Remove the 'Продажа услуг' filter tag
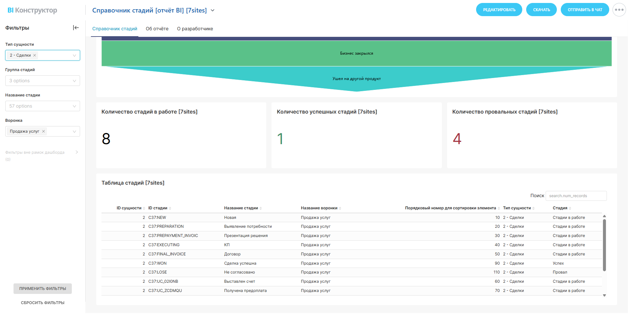 click(43, 131)
